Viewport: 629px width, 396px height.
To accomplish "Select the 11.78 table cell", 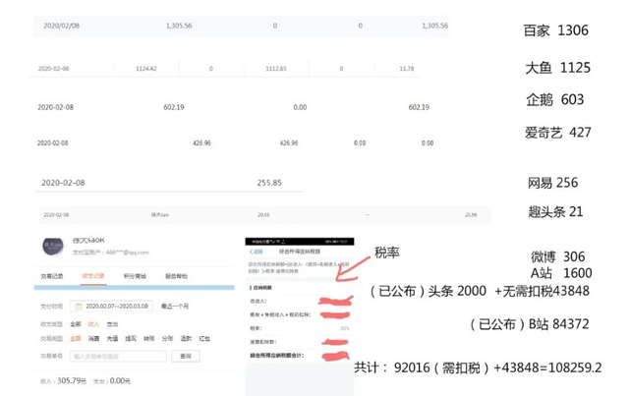I will (406, 69).
